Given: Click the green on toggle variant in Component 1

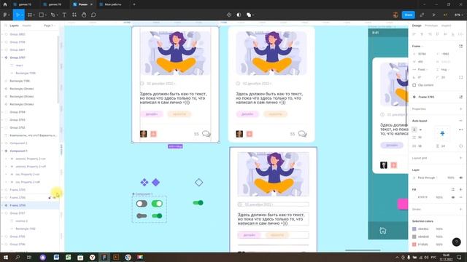Looking at the screenshot, I should (157, 204).
